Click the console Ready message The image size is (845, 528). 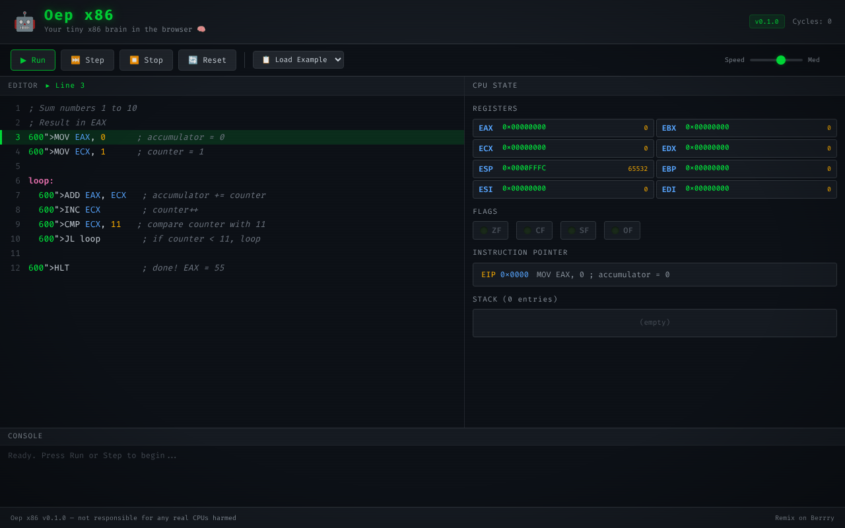(92, 455)
